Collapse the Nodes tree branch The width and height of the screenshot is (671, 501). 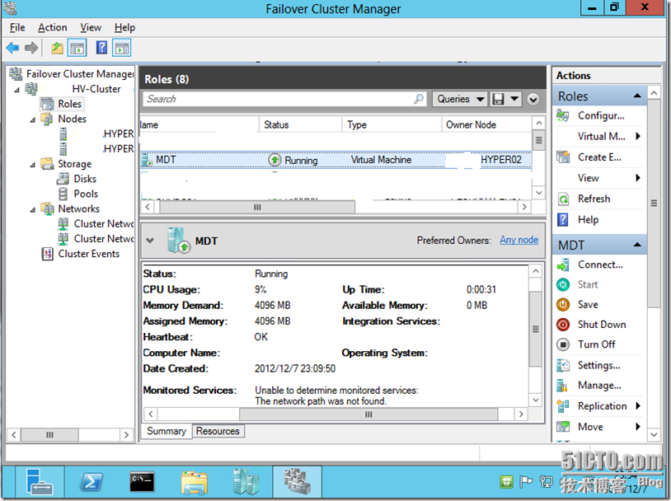coord(32,119)
